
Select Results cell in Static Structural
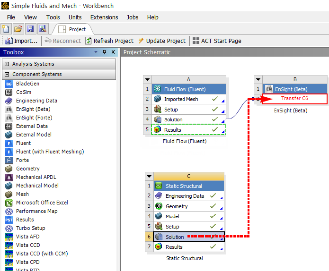pos(189,247)
